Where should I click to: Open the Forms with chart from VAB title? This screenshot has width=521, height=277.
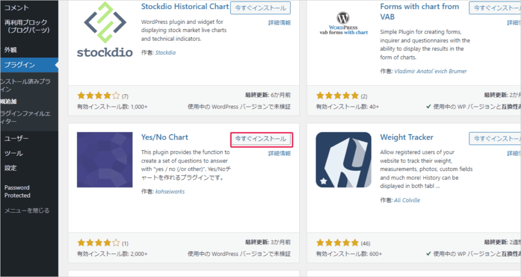419,12
